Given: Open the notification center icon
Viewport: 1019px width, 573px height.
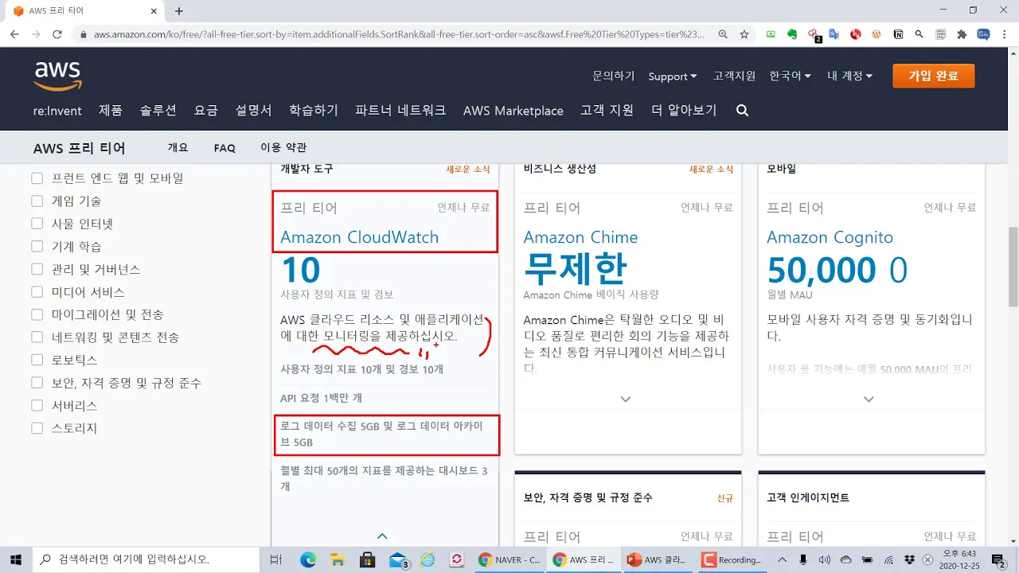Looking at the screenshot, I should tap(998, 559).
